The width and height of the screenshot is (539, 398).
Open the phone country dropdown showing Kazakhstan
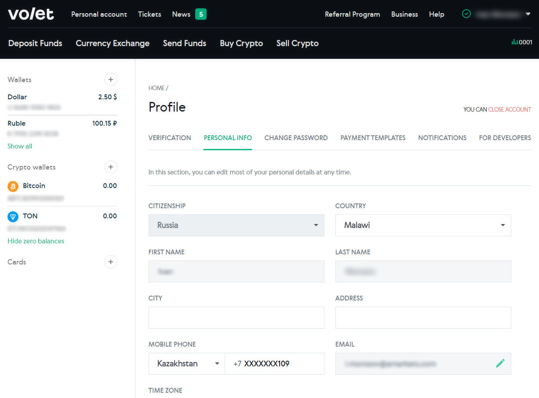point(187,364)
